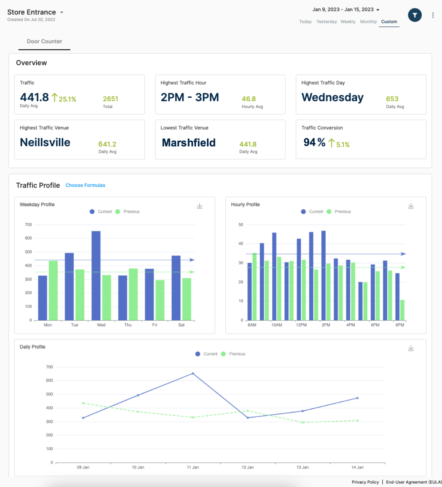Click the 2PM current bar in Hourly Profile

point(324,275)
